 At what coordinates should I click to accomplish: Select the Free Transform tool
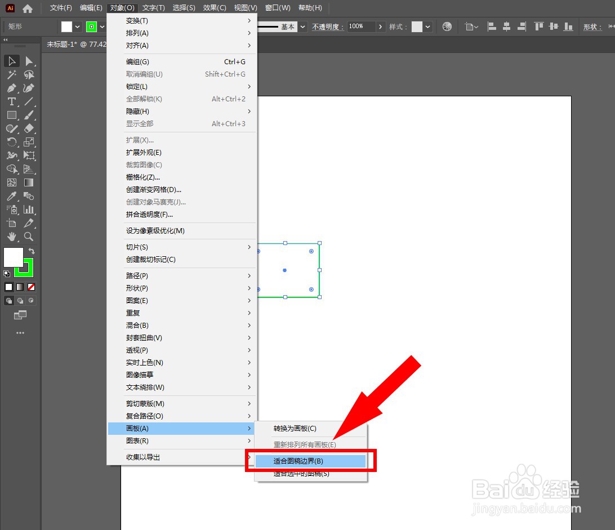29,155
